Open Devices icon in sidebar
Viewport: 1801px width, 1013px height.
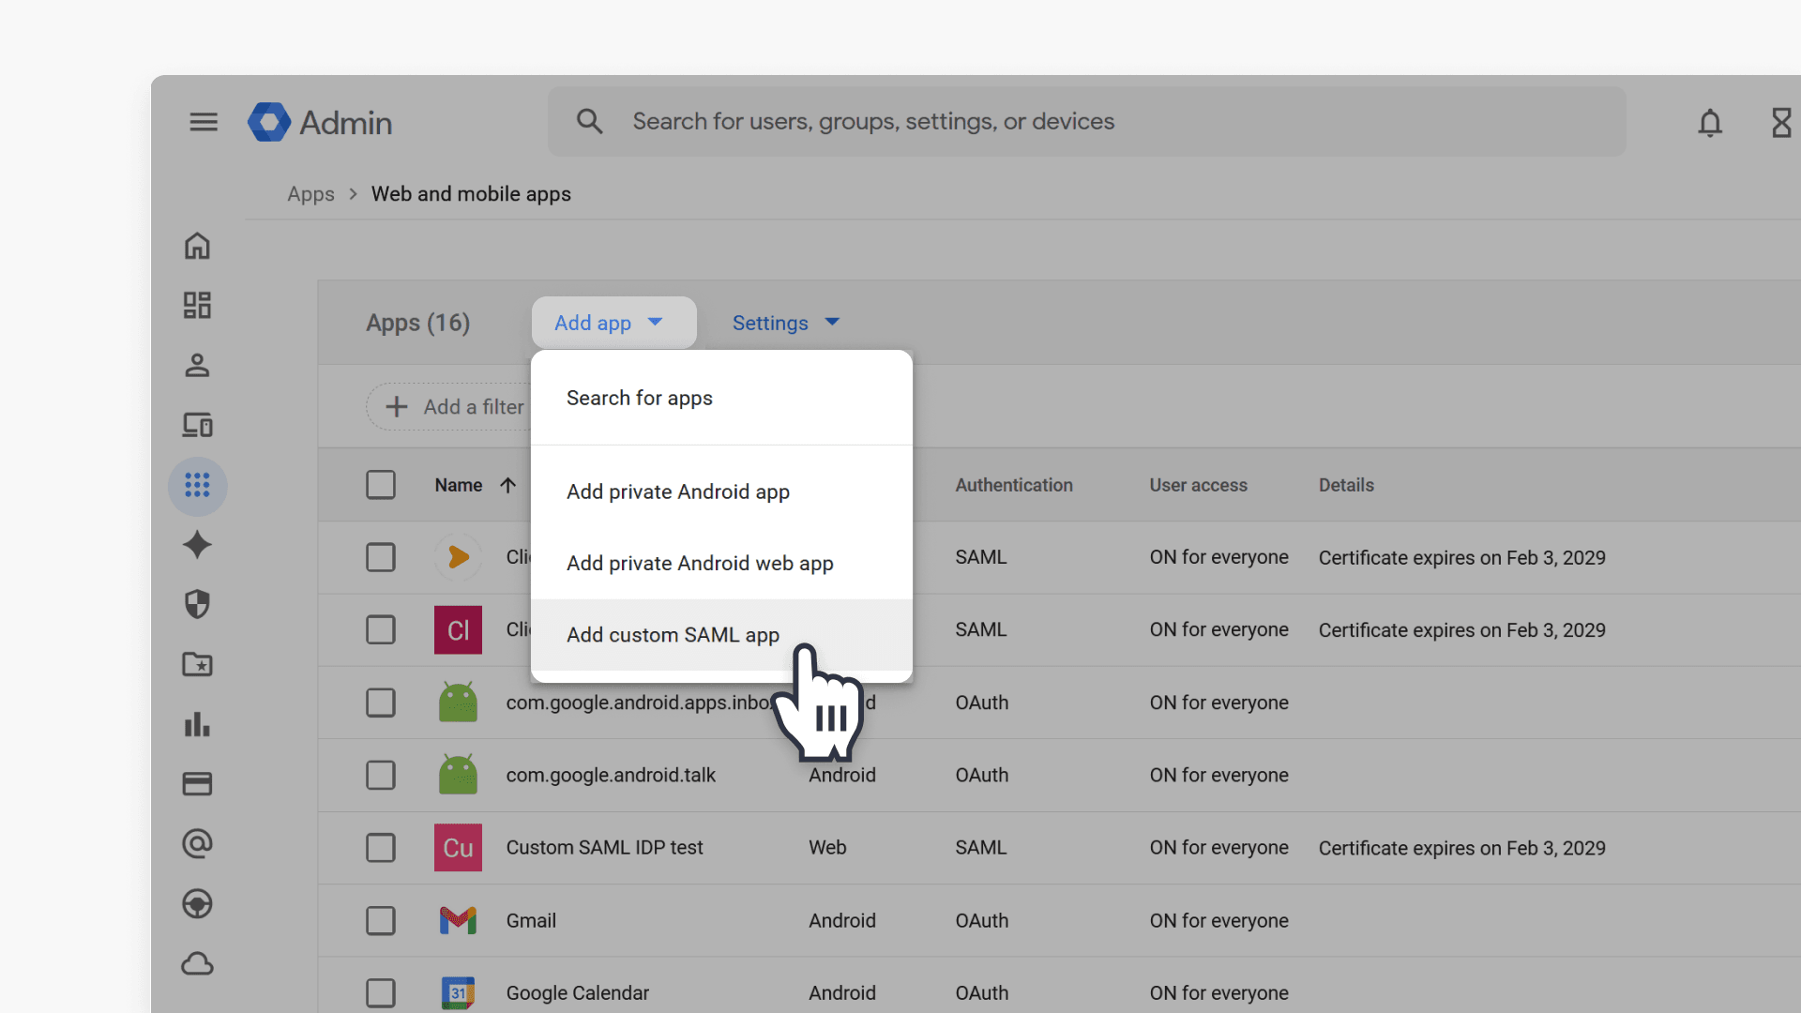tap(197, 425)
